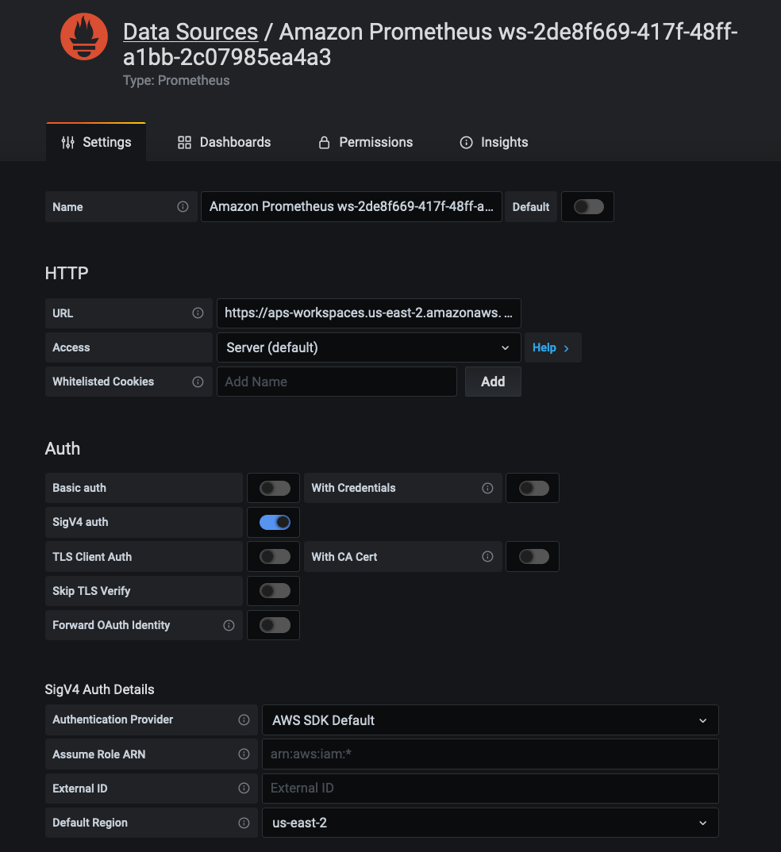The width and height of the screenshot is (781, 852).
Task: Click the Add Name cookie field
Action: [337, 382]
